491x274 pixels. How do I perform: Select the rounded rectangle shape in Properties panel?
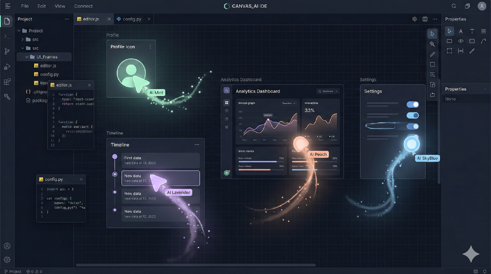pos(472,41)
